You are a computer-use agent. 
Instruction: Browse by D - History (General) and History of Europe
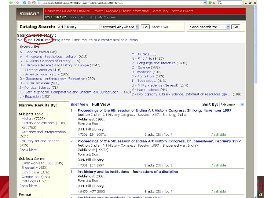[54, 65]
